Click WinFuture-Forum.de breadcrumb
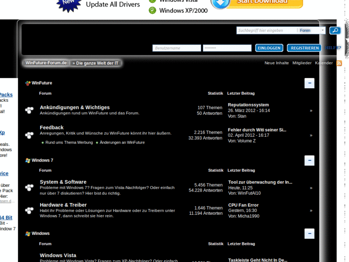Viewport: 349px width, 262px height. point(46,63)
